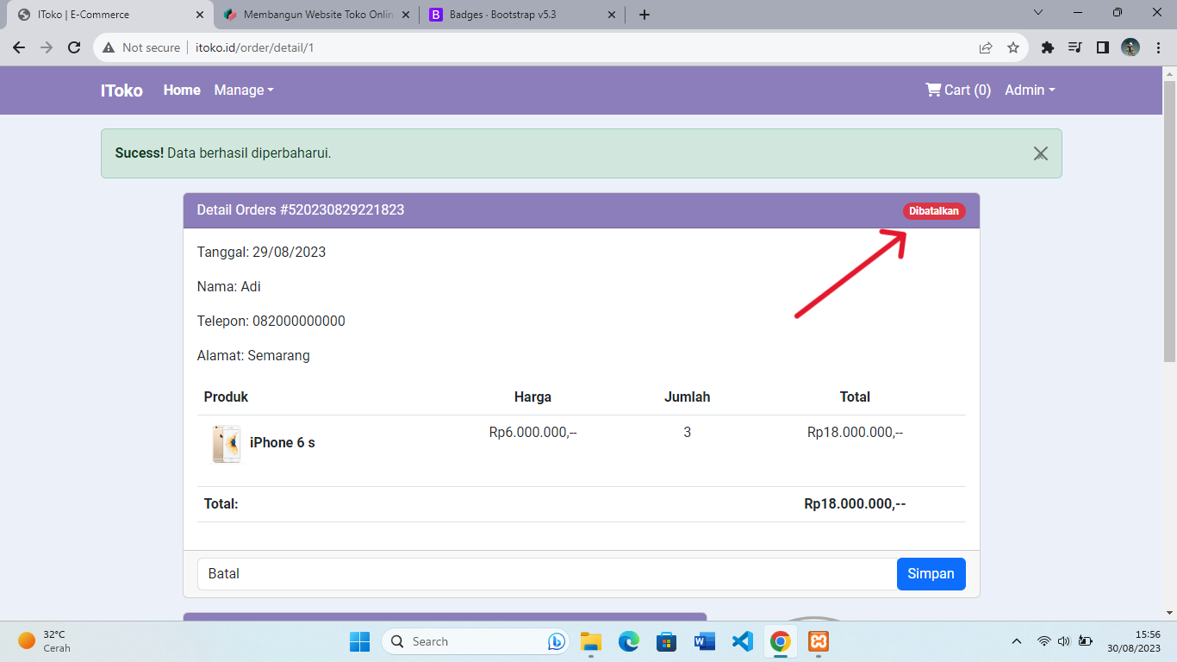Open the browser extensions puzzle icon
Screen dimensions: 1177x662
[1047, 48]
